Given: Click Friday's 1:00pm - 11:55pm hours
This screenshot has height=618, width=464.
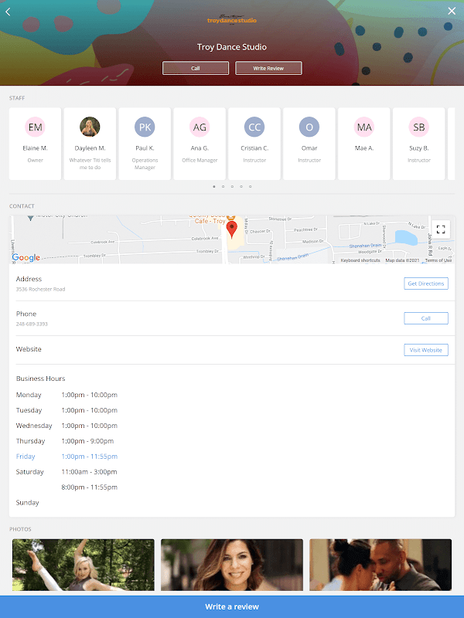Looking at the screenshot, I should (x=90, y=457).
